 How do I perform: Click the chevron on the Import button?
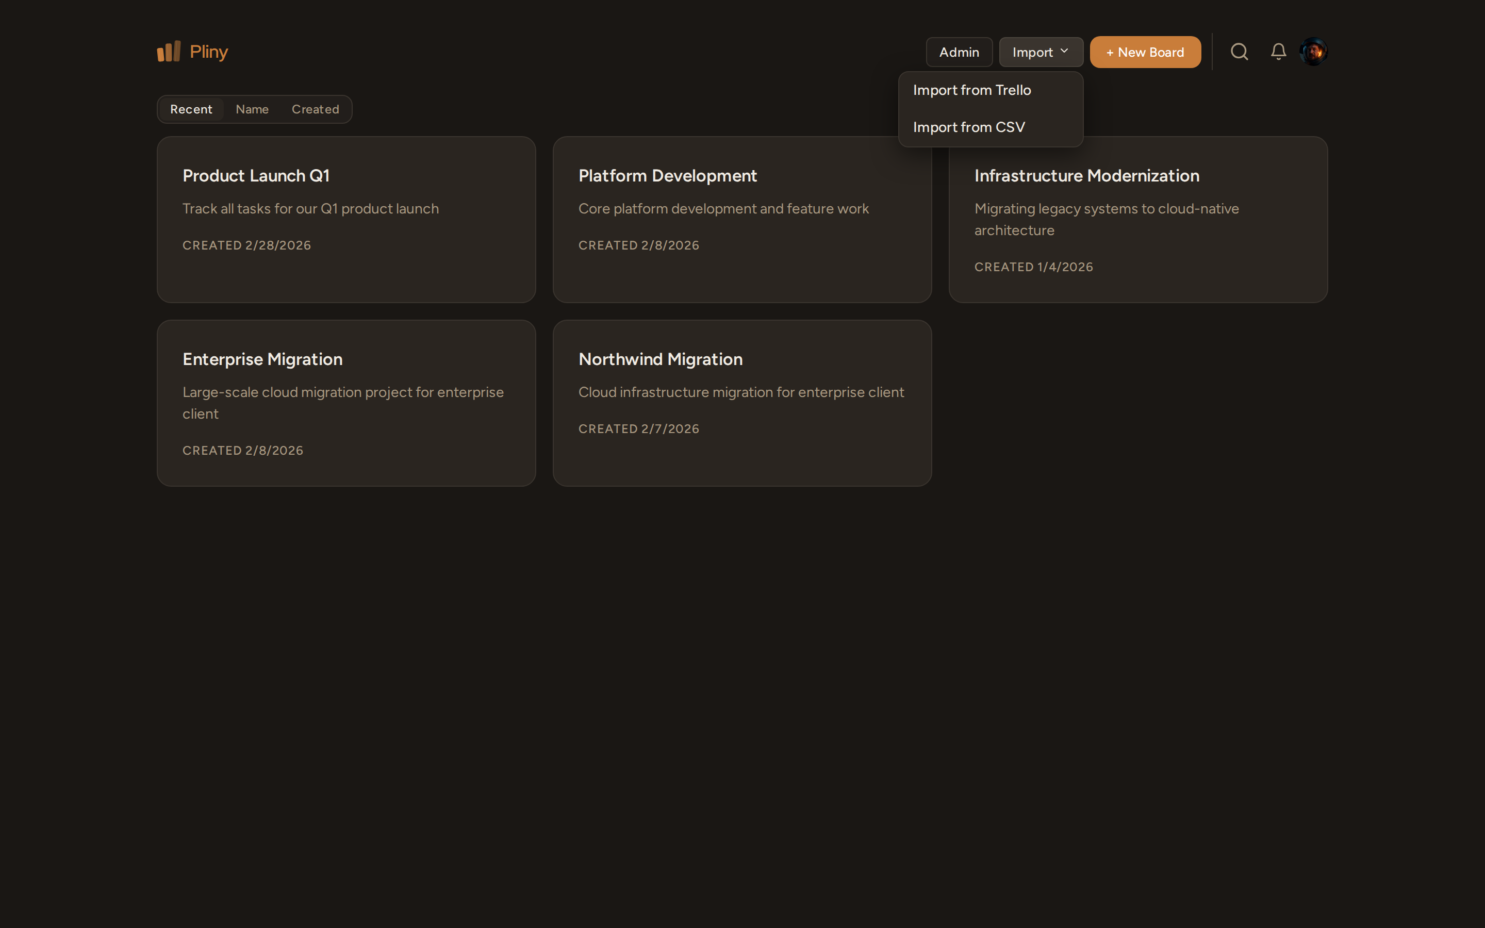(x=1064, y=52)
